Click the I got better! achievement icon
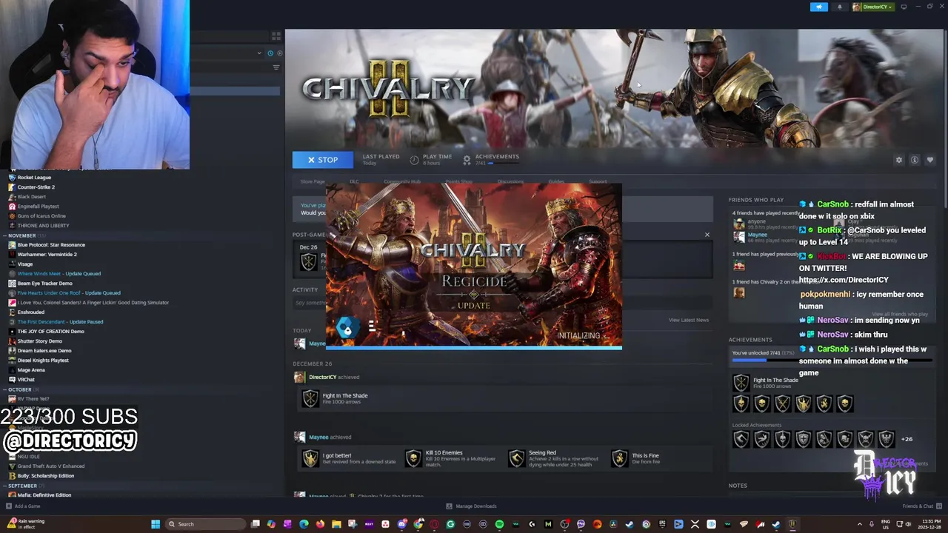 310,458
